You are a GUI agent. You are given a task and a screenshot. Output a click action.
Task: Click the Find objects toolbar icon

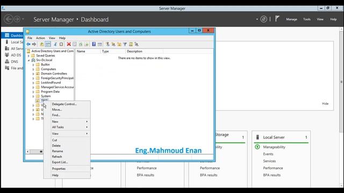[131, 44]
